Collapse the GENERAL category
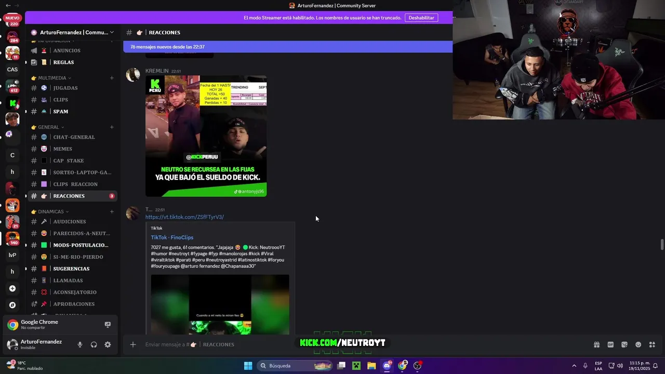665x374 pixels. 48,127
